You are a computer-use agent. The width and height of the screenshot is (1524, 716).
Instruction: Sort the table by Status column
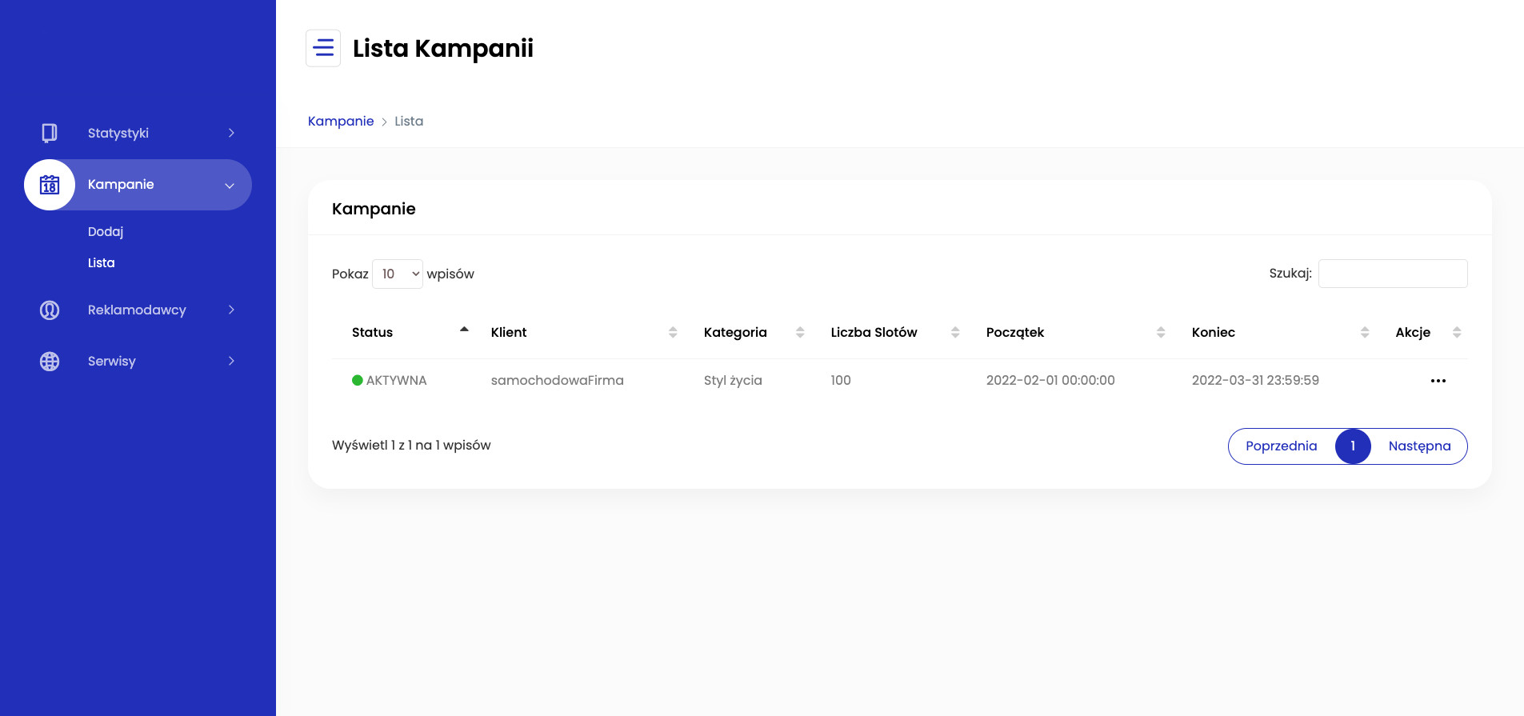(464, 332)
